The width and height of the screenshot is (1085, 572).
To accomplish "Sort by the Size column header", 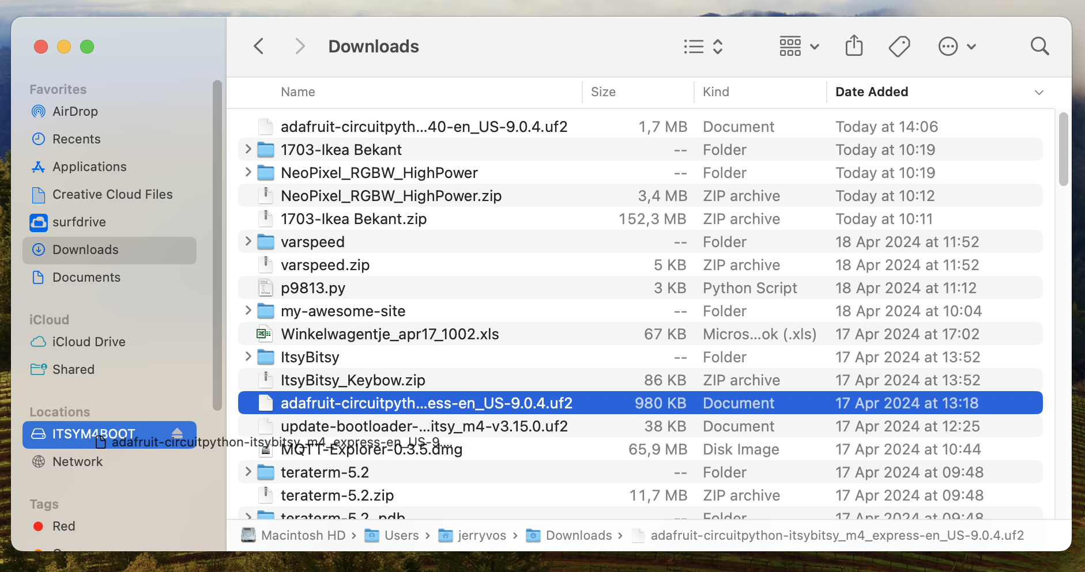I will tap(603, 92).
